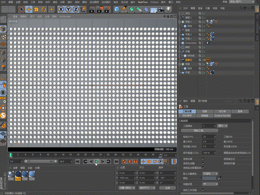The width and height of the screenshot is (260, 195).
Task: Click the magnet Snap icon in left sidebar
Action: [x=3, y=125]
